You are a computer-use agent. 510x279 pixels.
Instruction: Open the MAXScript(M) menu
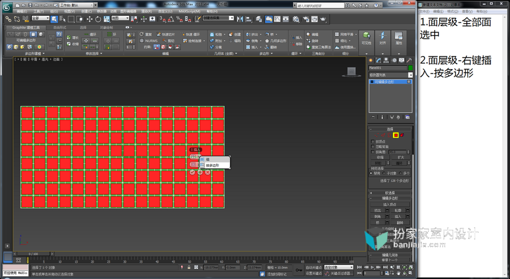click(x=189, y=11)
